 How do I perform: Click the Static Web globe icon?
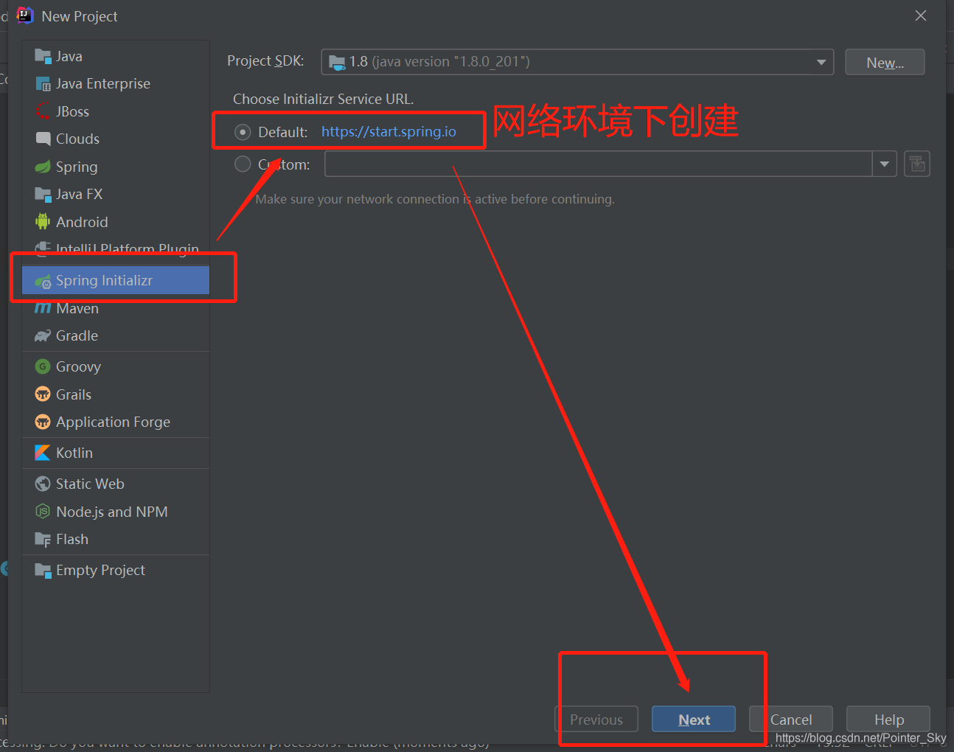(x=43, y=484)
